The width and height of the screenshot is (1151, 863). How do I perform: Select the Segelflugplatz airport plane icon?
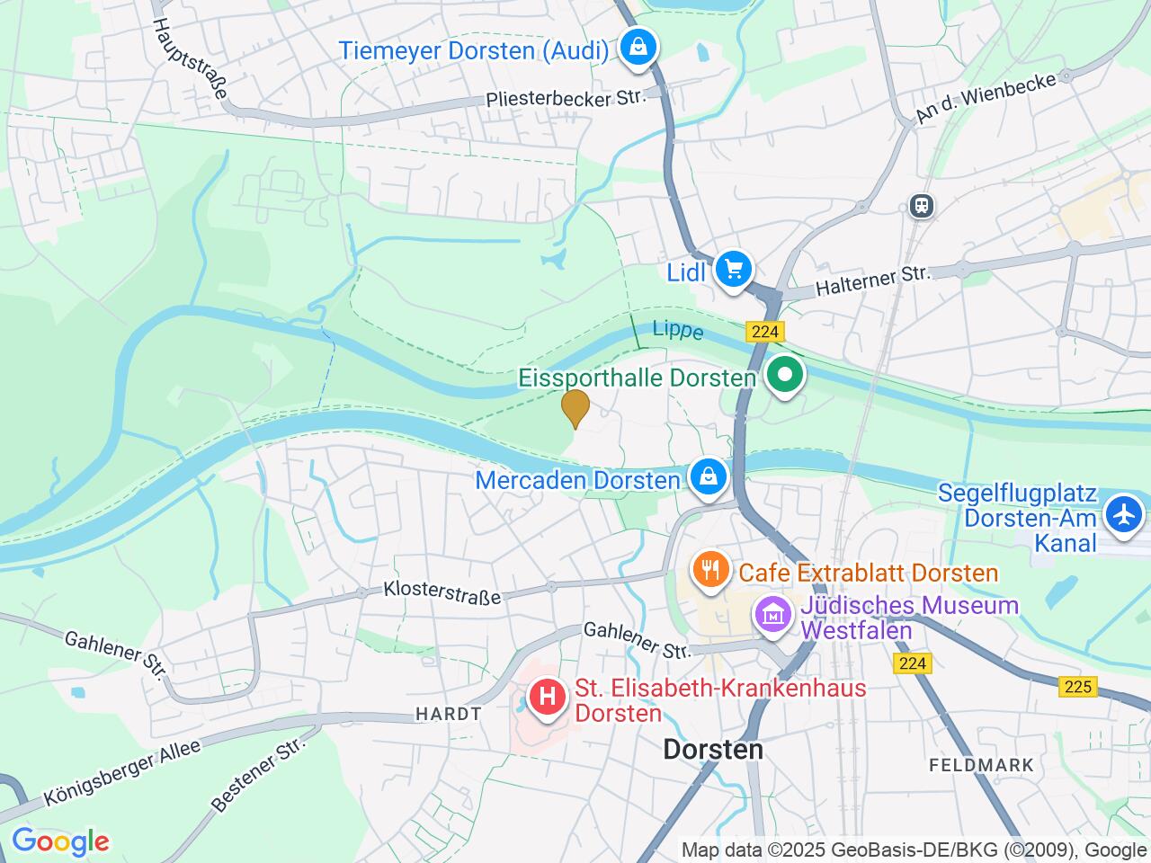pos(1123,516)
